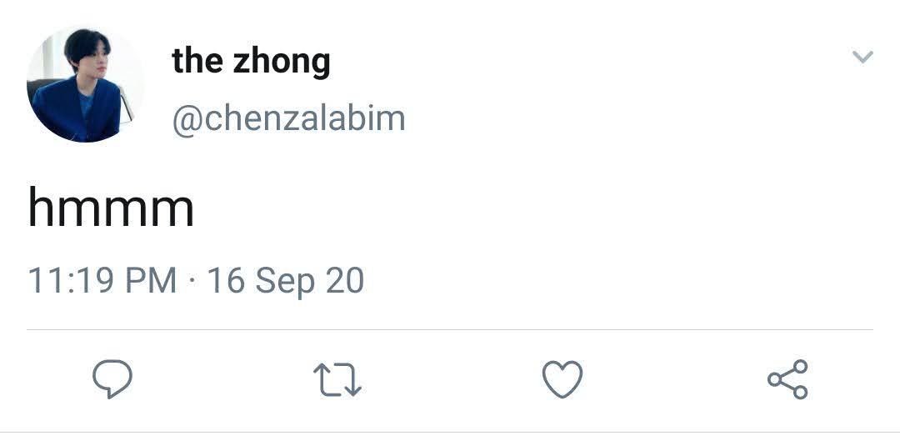Image resolution: width=900 pixels, height=446 pixels.
Task: Open profile via the zhong display name
Action: (x=251, y=61)
